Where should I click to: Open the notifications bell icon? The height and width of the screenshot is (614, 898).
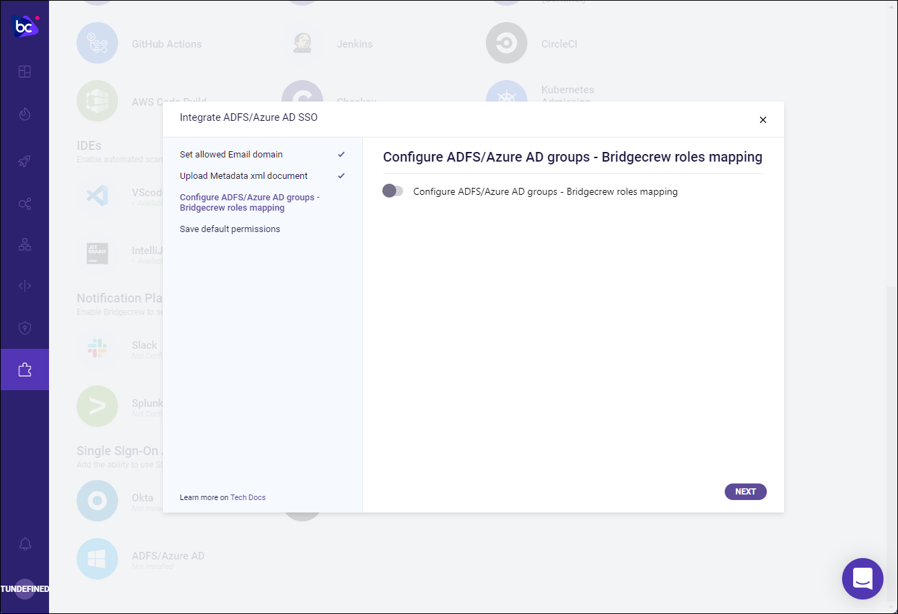pos(25,544)
